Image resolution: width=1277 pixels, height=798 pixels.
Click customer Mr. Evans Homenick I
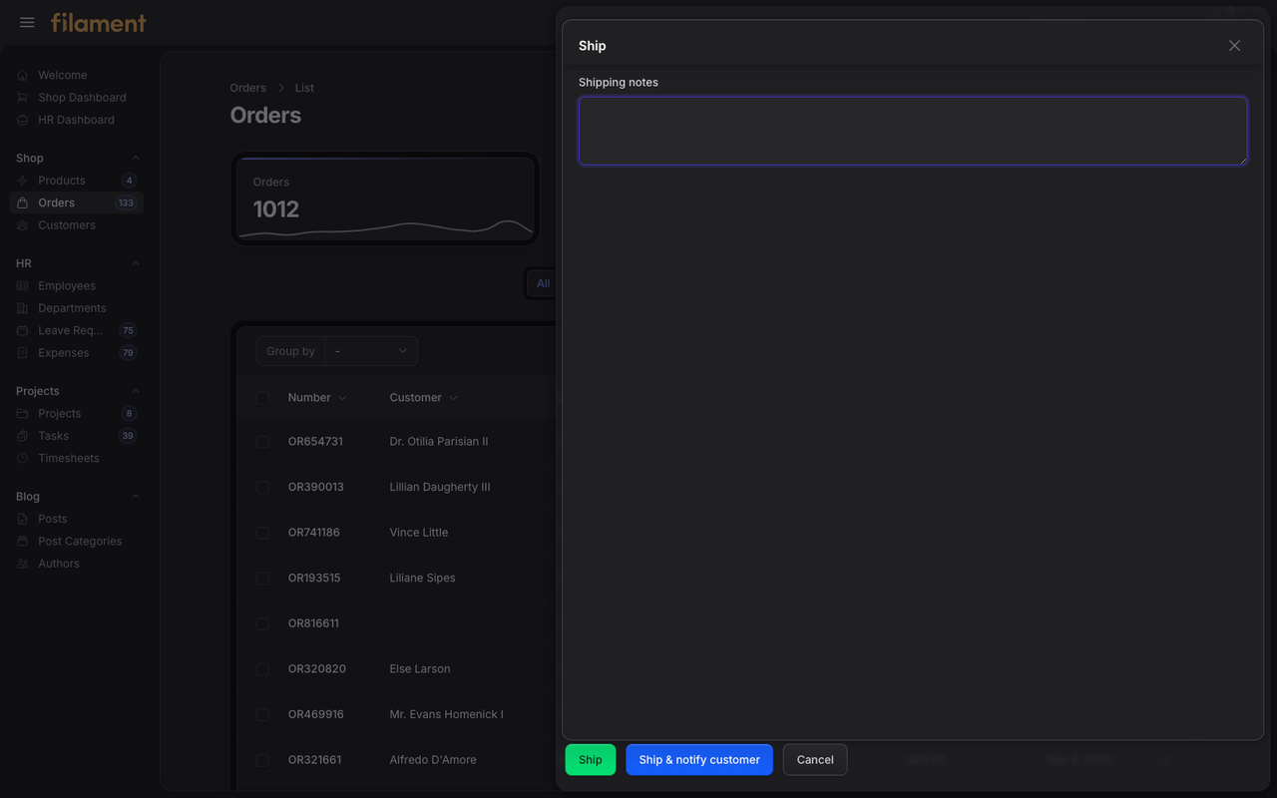447,714
